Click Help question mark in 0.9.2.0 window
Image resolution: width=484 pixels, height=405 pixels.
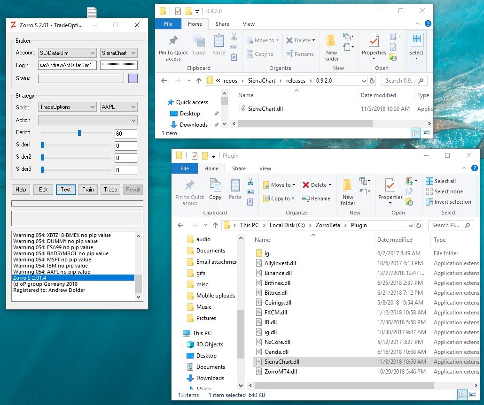coord(428,23)
